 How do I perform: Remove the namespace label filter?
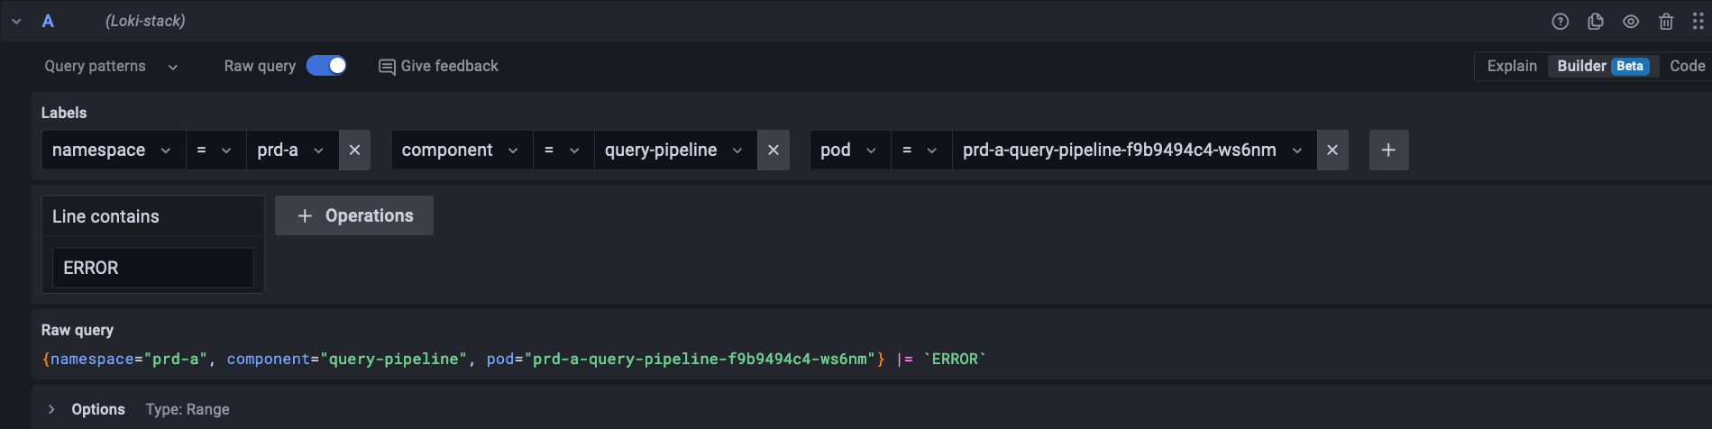tap(354, 151)
